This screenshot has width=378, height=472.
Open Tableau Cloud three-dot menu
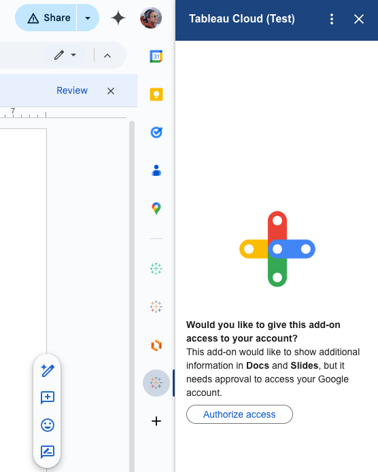click(x=332, y=19)
